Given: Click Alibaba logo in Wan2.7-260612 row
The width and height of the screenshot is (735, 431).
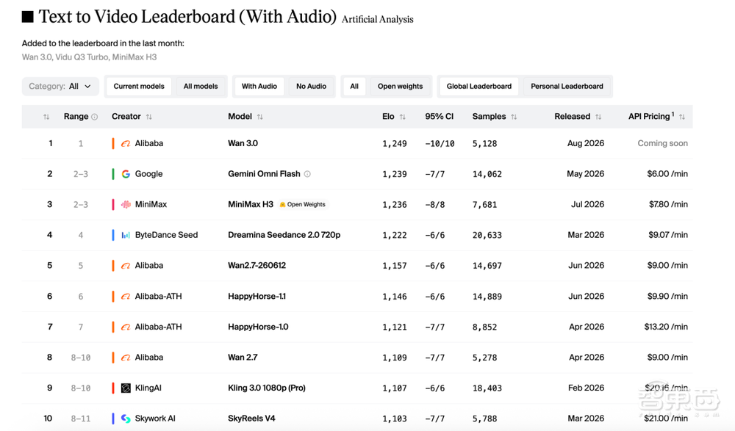Looking at the screenshot, I should click(126, 266).
